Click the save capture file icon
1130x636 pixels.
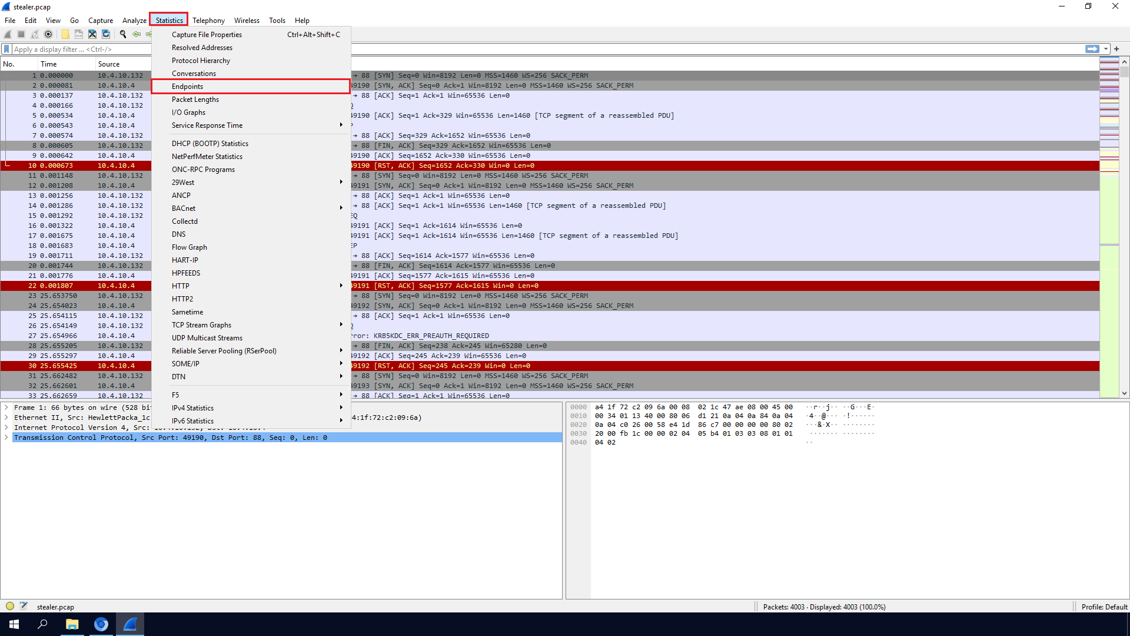pos(79,34)
